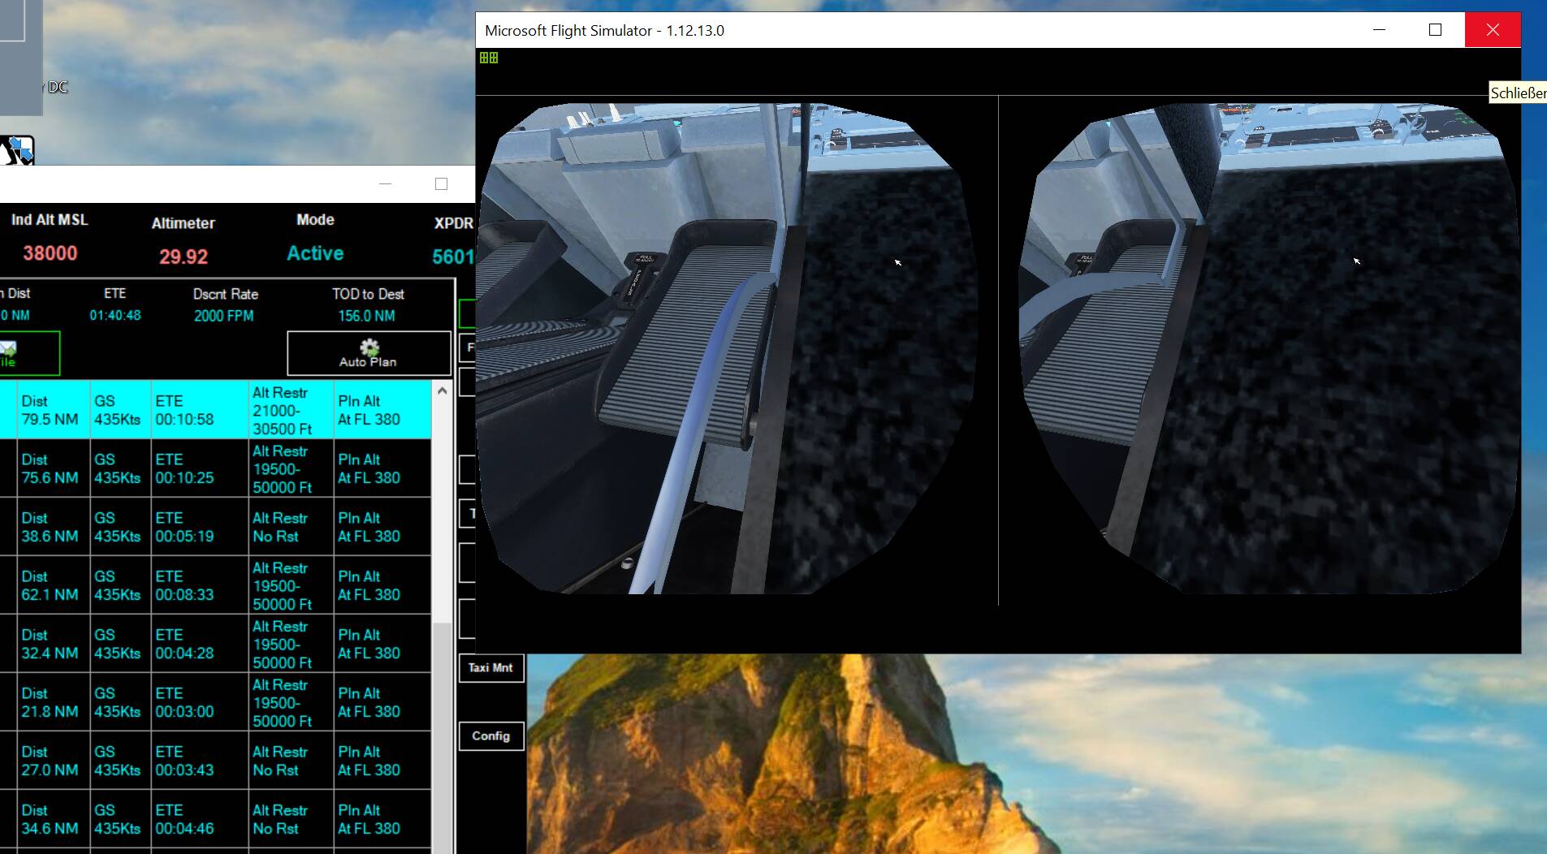The width and height of the screenshot is (1547, 854).
Task: Click the Altimeter value 29.92
Action: 184,257
